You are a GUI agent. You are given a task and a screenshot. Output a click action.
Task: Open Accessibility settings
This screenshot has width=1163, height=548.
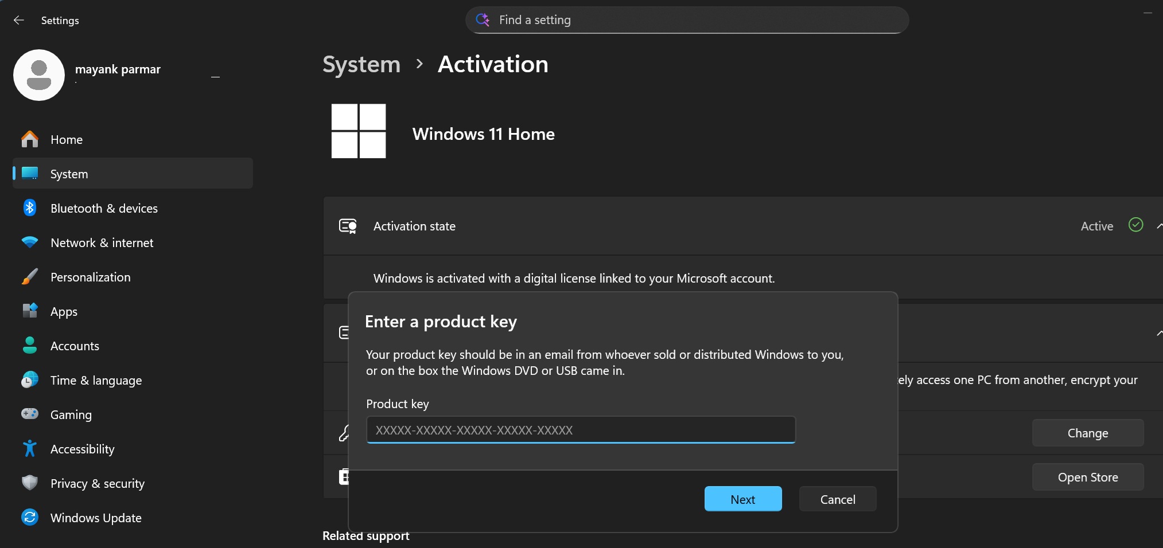coord(133,449)
